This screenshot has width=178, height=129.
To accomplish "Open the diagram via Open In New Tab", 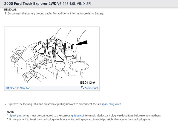I will click(x=20, y=88).
